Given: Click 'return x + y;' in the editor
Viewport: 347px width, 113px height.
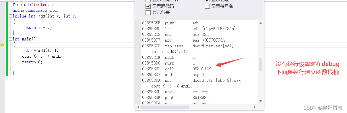Looking at the screenshot, I should tap(37, 28).
